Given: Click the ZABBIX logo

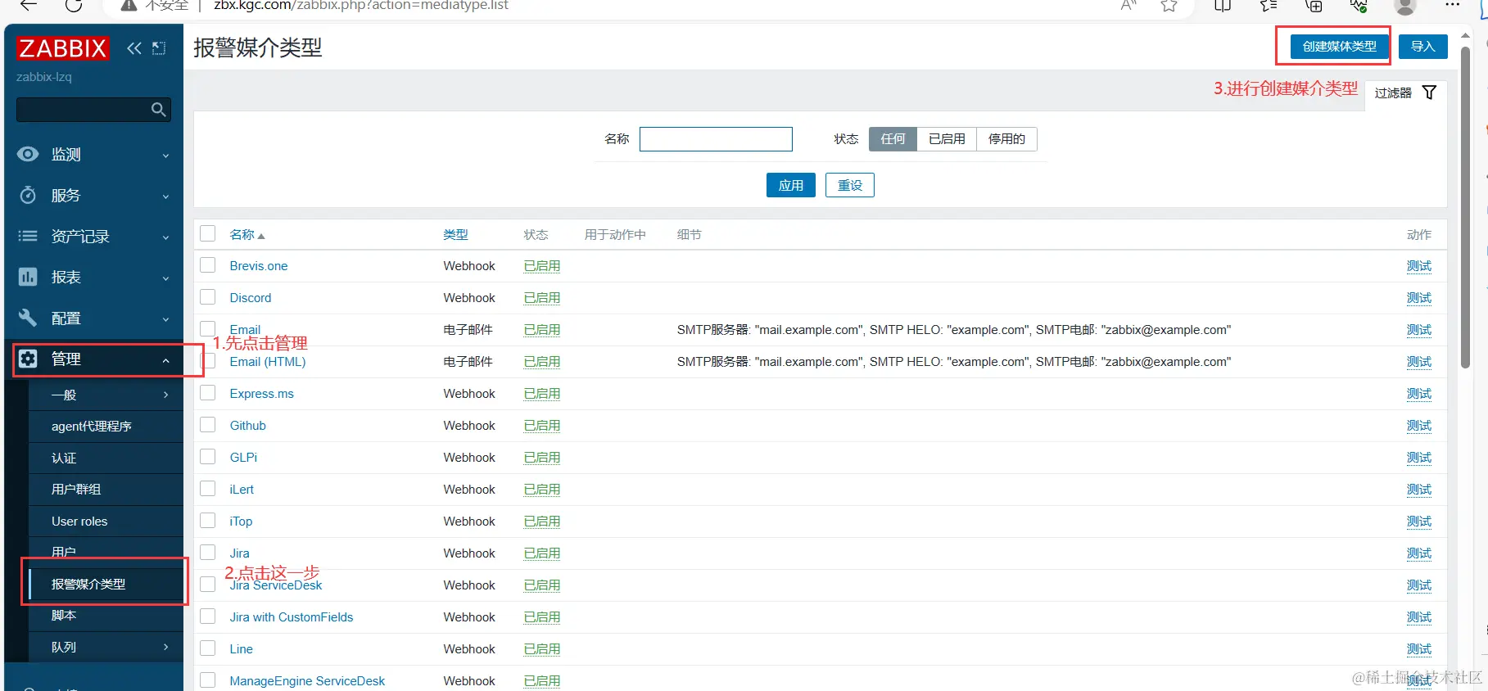Looking at the screenshot, I should (x=62, y=48).
